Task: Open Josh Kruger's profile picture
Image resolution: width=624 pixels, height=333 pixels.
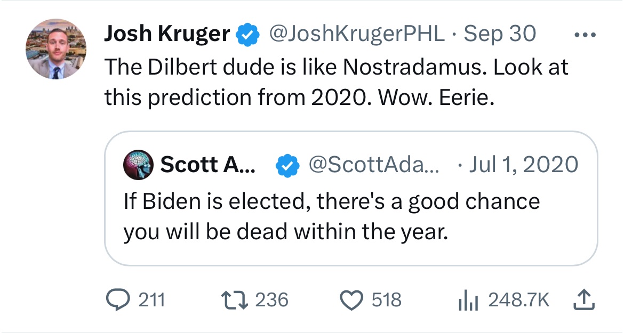Action: pyautogui.click(x=55, y=49)
